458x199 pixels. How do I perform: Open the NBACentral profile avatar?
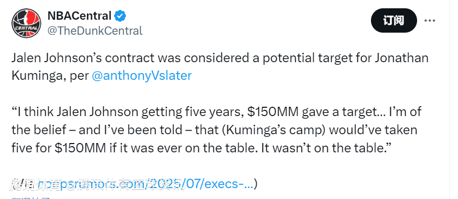[26, 23]
